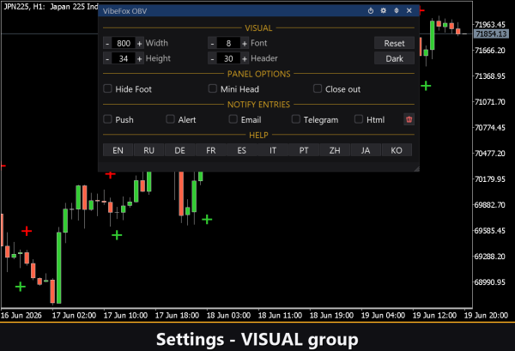Click the Header value field showing 30
Viewport: 515px width, 351px height.
228,58
